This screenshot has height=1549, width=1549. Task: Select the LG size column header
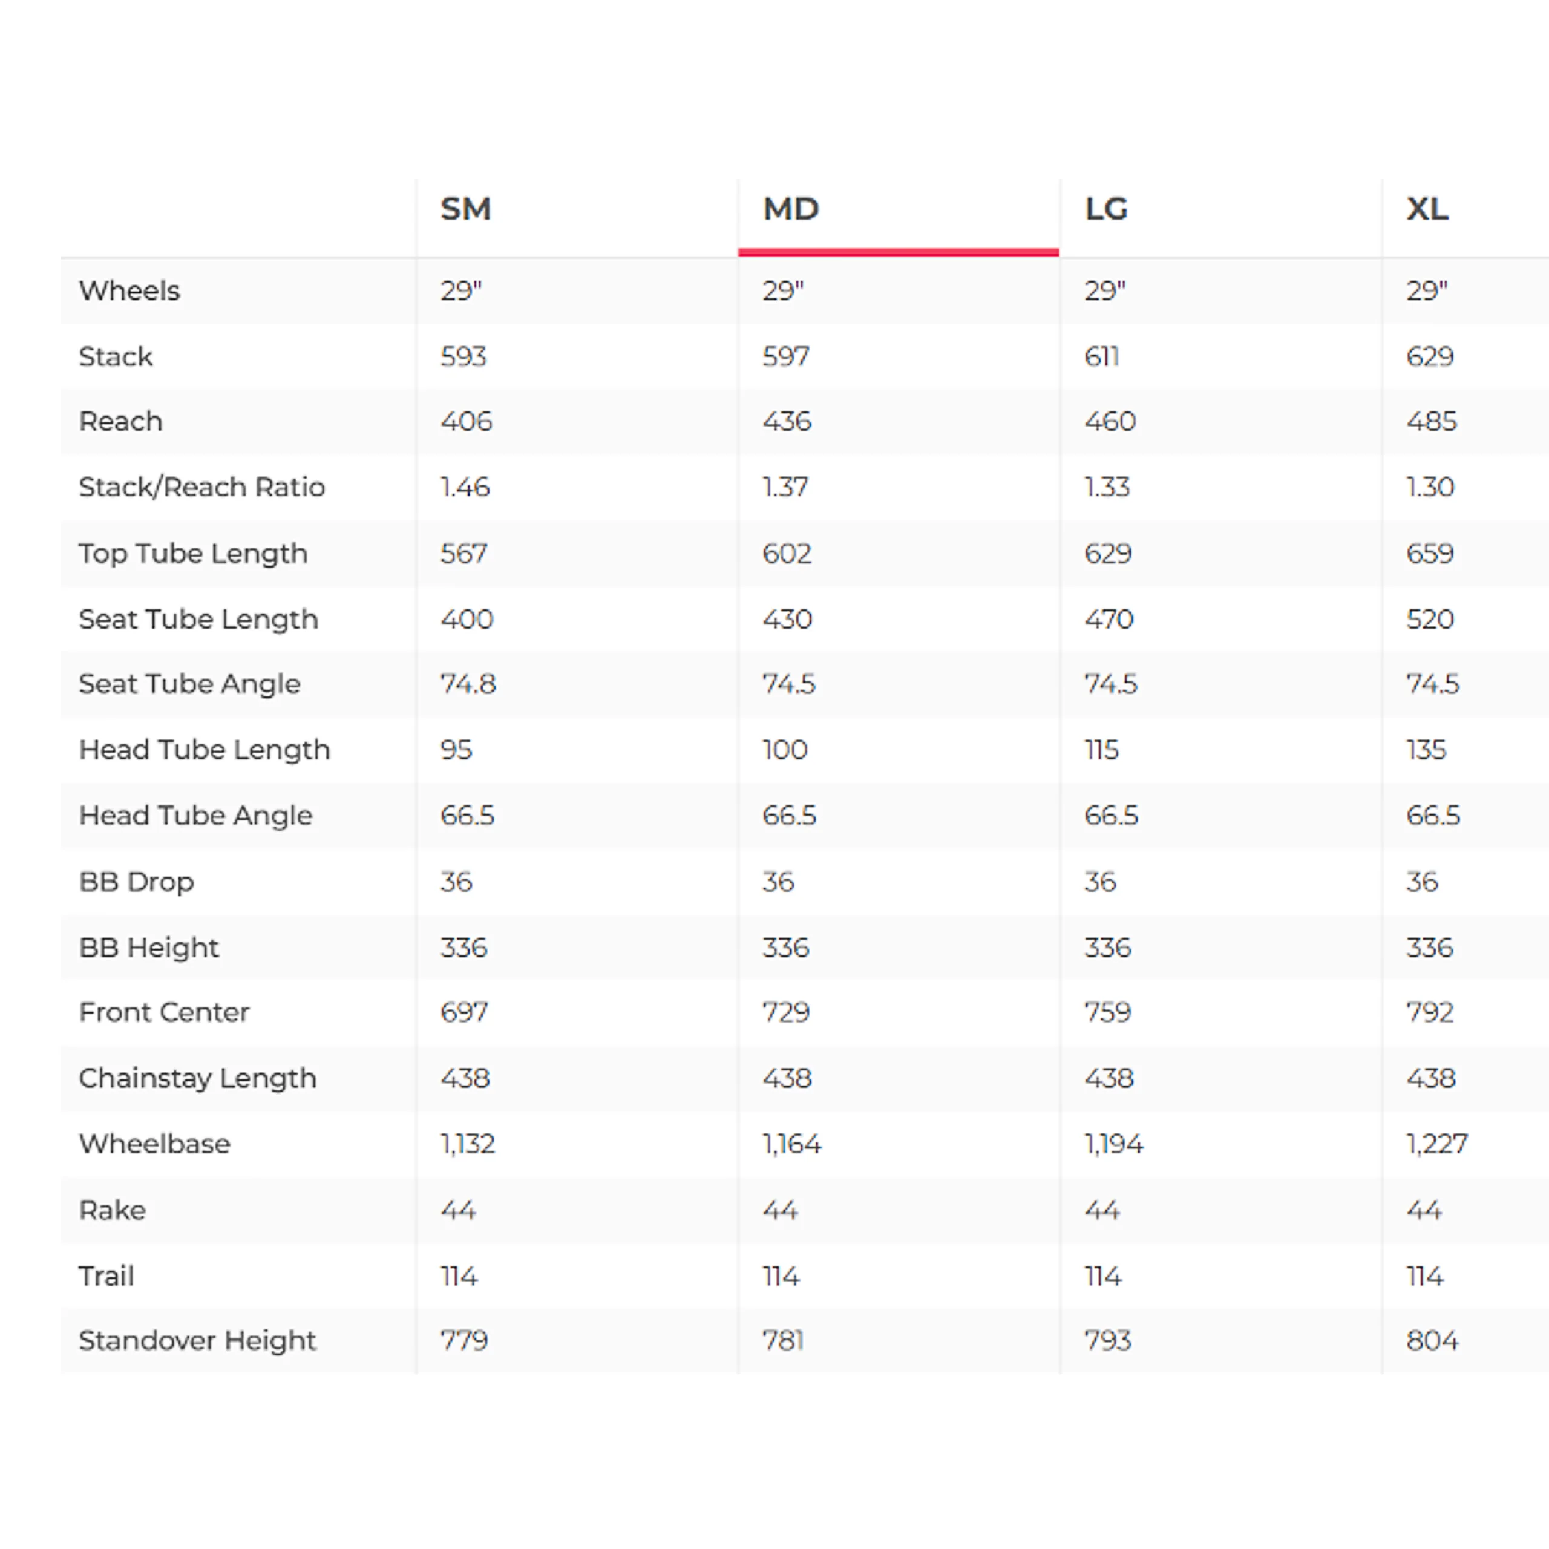point(1105,209)
